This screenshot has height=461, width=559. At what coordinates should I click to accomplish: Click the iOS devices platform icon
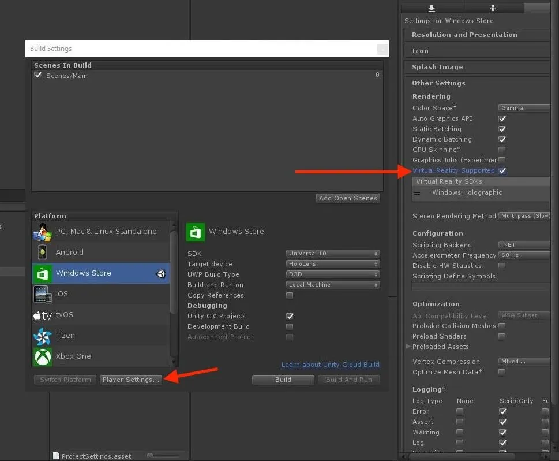[x=43, y=294]
